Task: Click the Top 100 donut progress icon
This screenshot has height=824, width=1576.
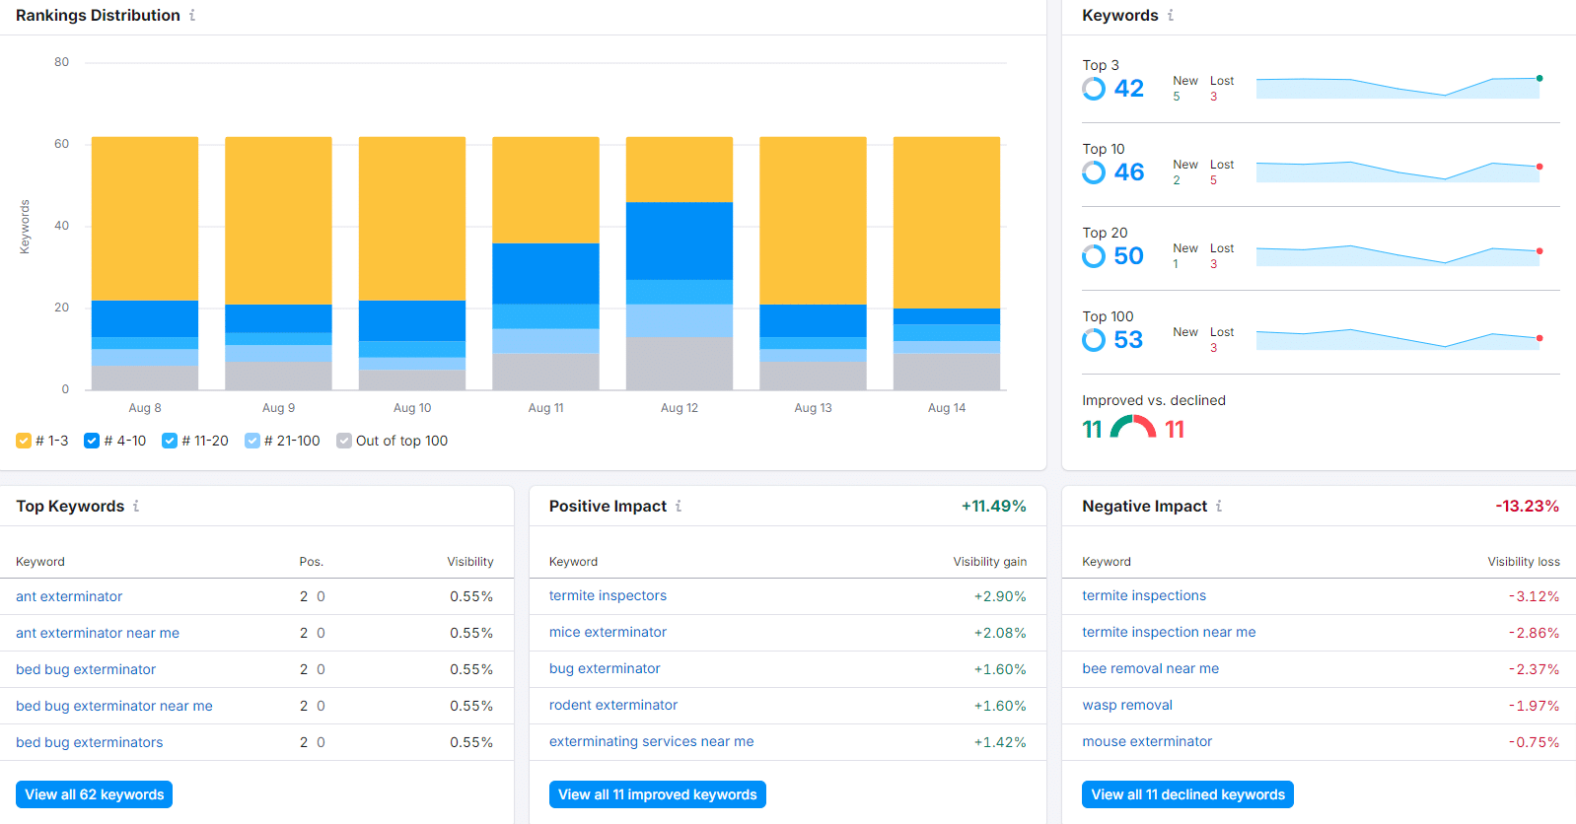Action: click(1094, 340)
